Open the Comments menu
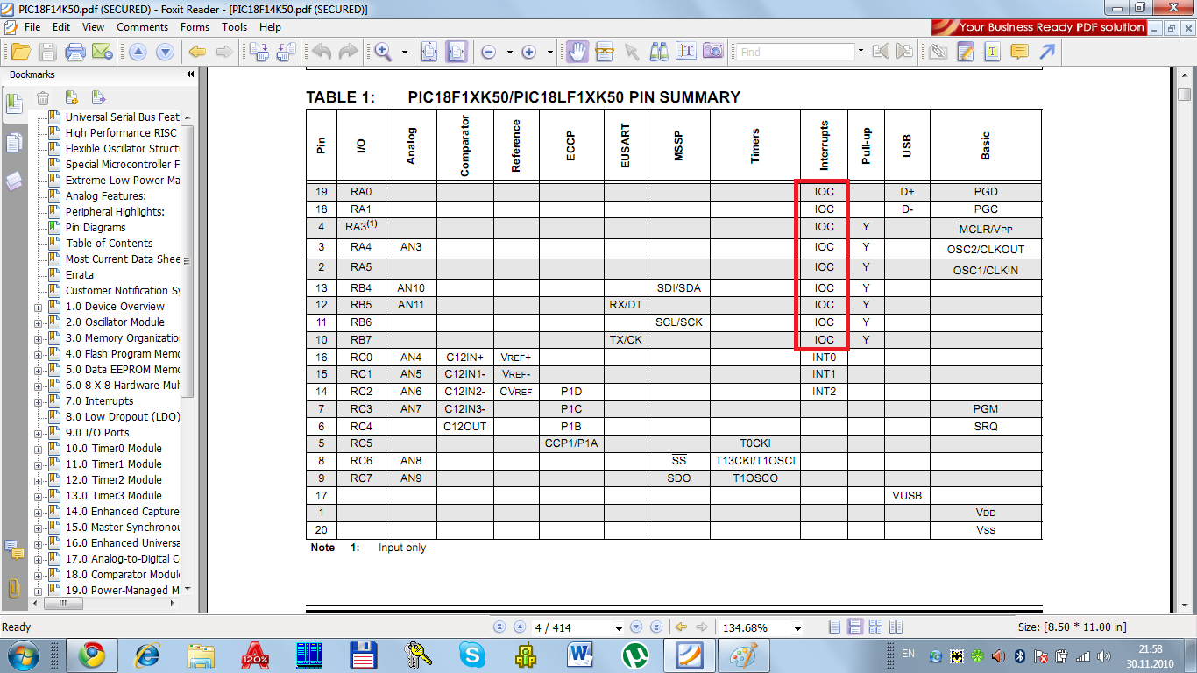The width and height of the screenshot is (1197, 673). [x=142, y=27]
